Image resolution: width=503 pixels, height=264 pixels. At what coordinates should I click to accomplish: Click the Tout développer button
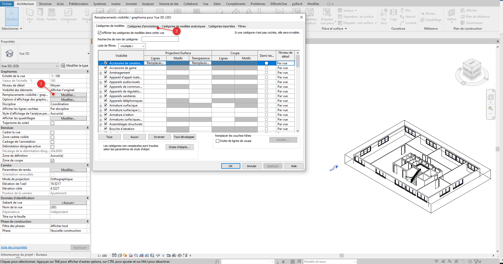(184, 137)
